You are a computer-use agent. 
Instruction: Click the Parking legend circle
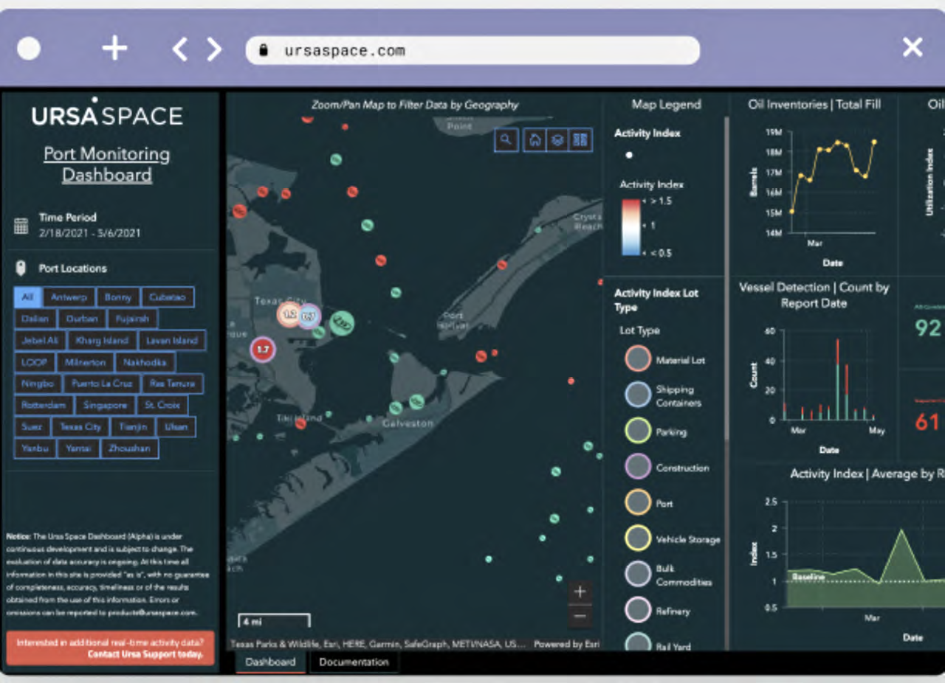(638, 431)
